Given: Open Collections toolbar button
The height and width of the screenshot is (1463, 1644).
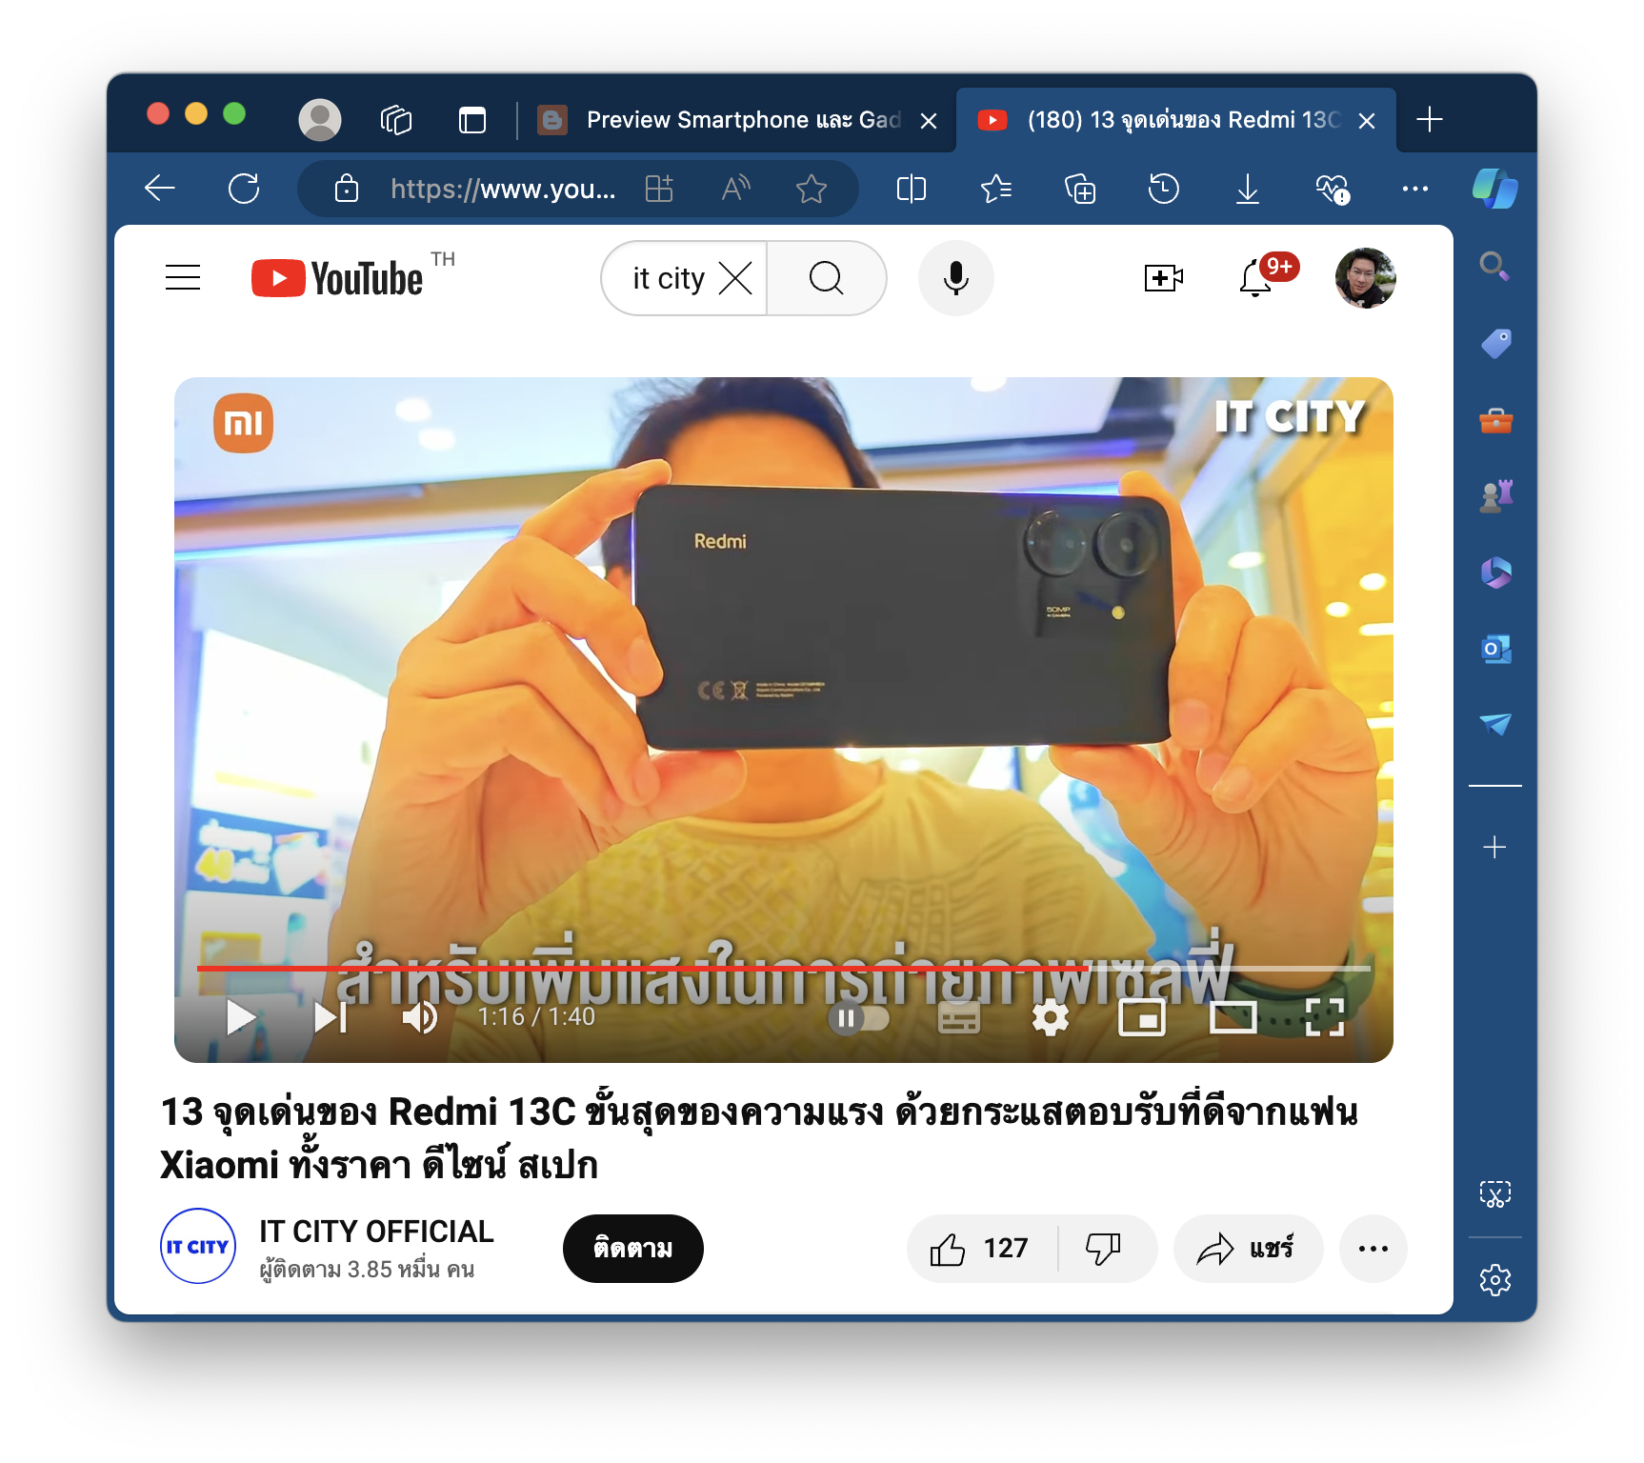Looking at the screenshot, I should 1080,189.
